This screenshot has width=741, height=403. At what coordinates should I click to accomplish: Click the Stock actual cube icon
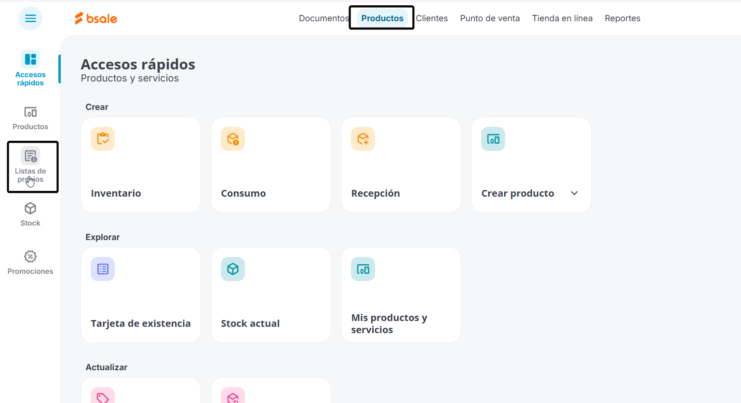233,269
